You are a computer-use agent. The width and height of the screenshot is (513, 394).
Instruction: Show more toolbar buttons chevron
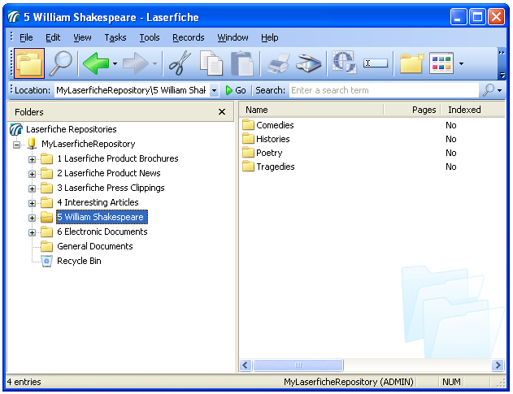tap(502, 53)
